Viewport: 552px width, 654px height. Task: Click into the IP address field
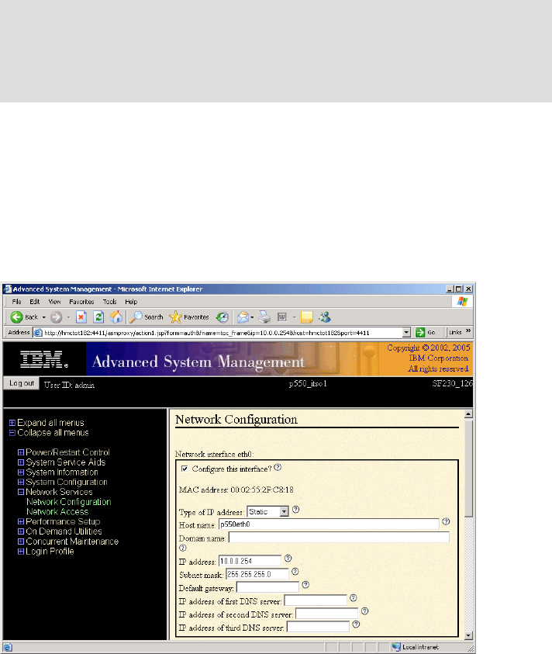(250, 561)
